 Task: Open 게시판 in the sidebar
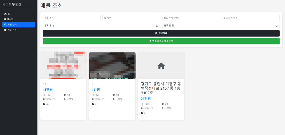[19, 19]
